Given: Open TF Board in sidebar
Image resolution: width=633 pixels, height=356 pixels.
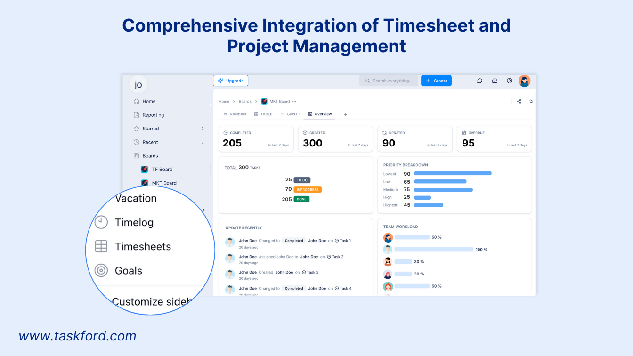Looking at the screenshot, I should click(x=162, y=170).
